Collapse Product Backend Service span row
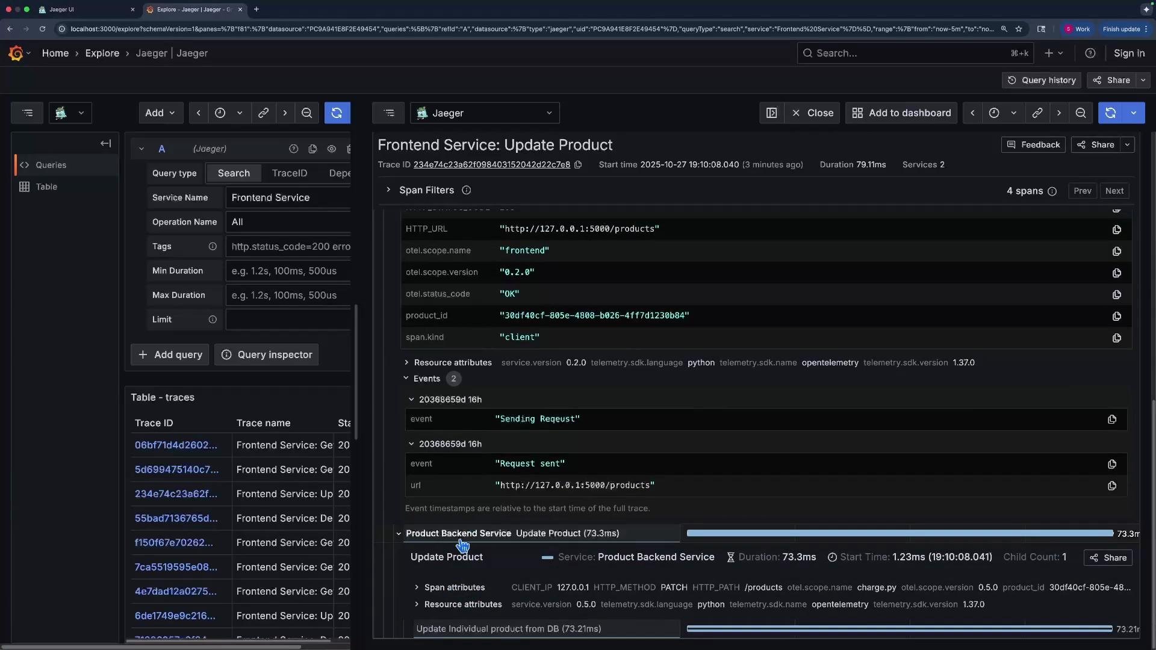Image resolution: width=1156 pixels, height=650 pixels. coord(399,533)
